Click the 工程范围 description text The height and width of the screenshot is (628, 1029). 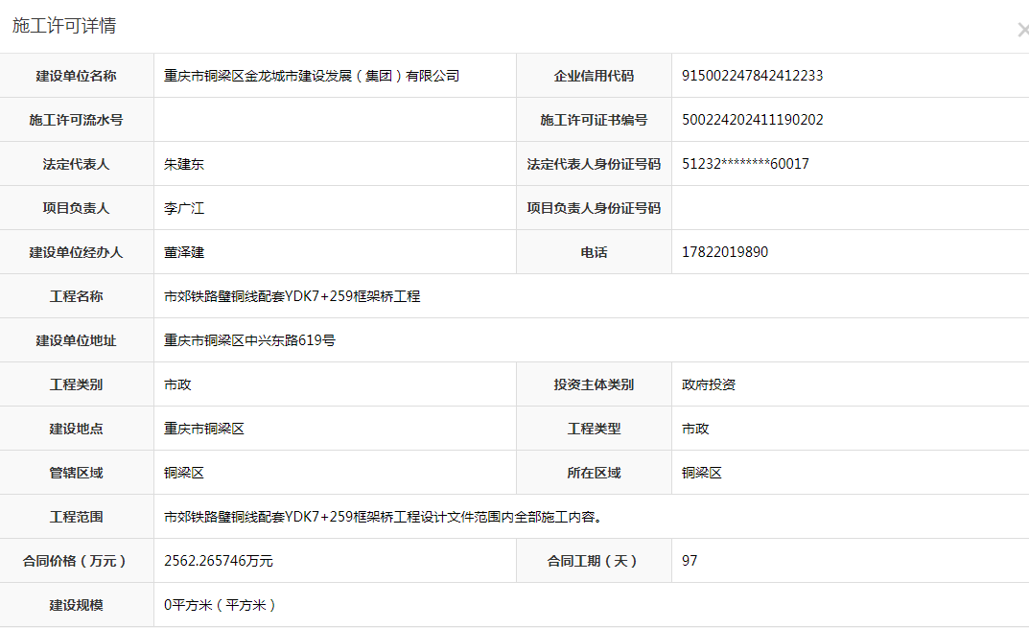tap(383, 517)
